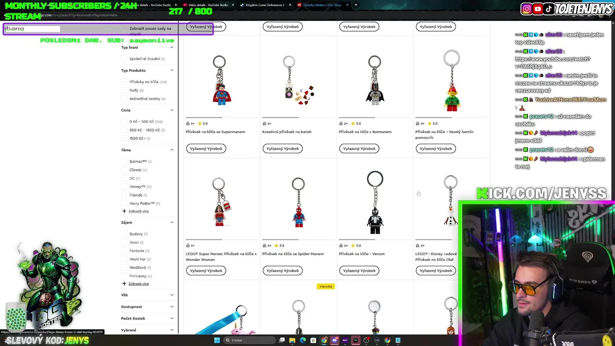Open Spider-Man keychain product image

pyautogui.click(x=298, y=202)
